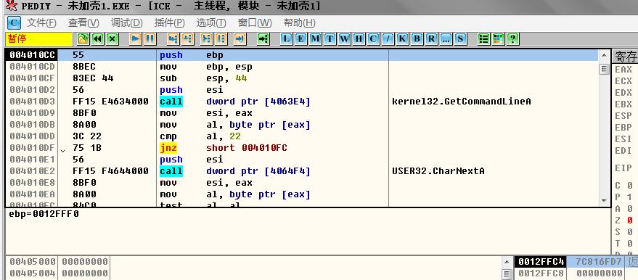Click the Trace into icon
638x280 pixels.
coord(207,39)
